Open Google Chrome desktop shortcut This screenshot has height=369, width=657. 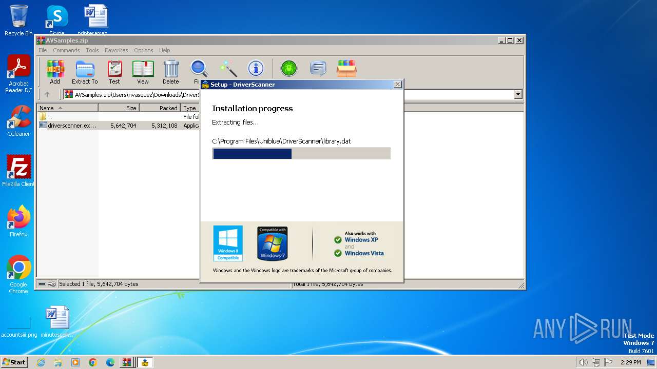[18, 275]
